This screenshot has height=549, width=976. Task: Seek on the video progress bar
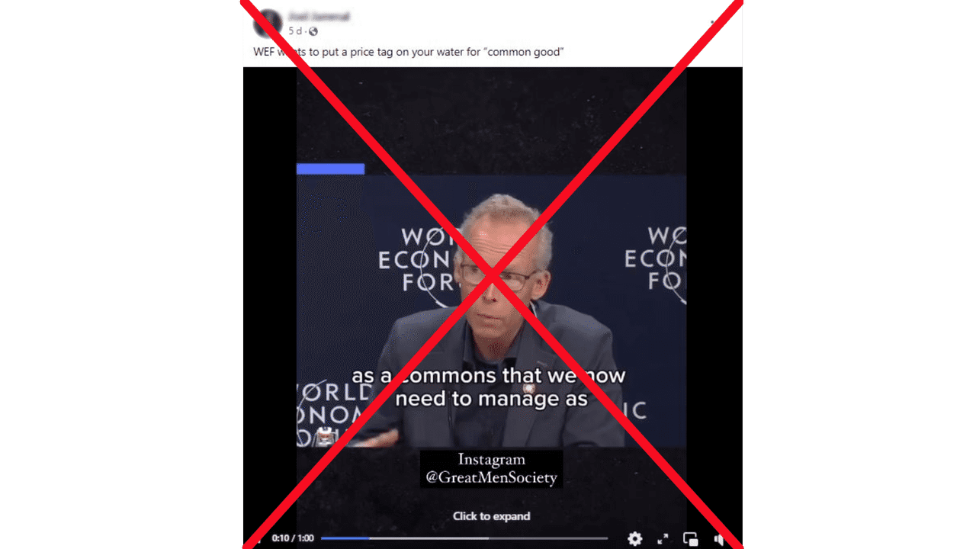[464, 538]
